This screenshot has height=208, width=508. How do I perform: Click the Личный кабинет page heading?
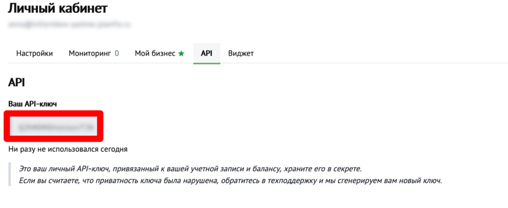[58, 8]
